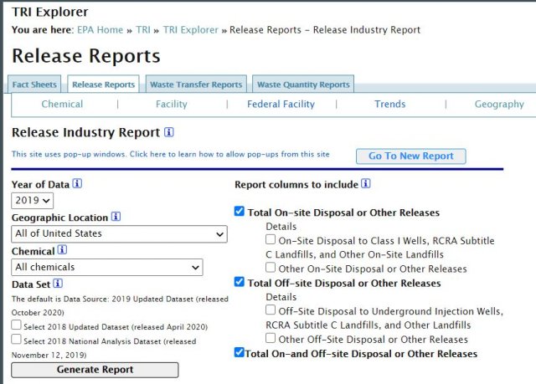
Task: Open the Data Set info icon
Action: 58,284
